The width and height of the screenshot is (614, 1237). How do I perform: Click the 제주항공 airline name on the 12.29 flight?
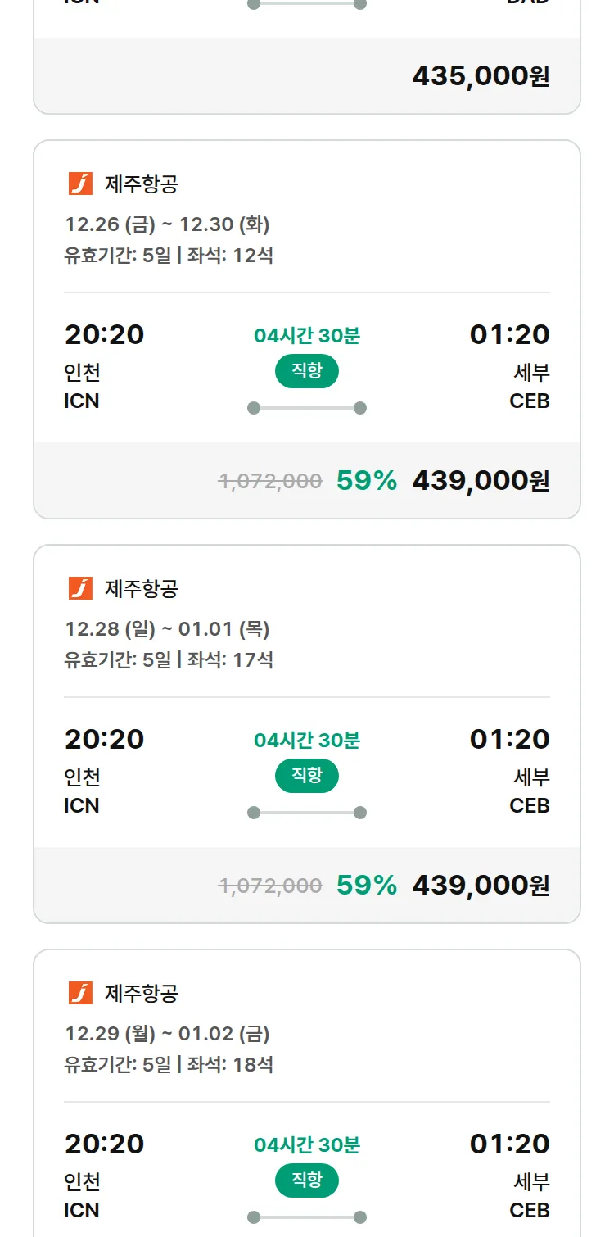coord(142,993)
